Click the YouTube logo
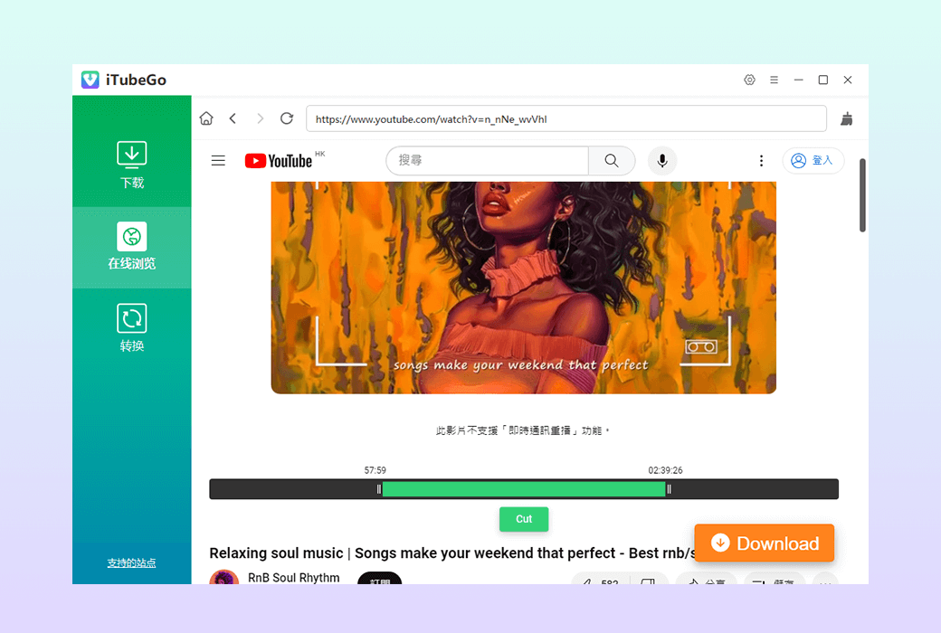941x633 pixels. [279, 161]
